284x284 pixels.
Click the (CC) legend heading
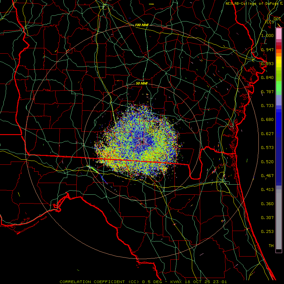tap(269, 22)
